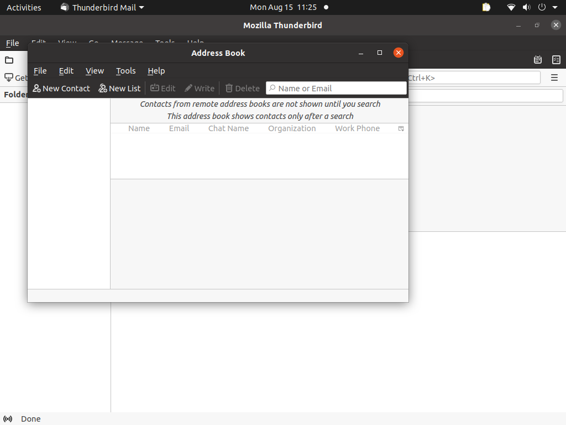Sort contacts by Email column
This screenshot has height=425, width=566.
coord(179,128)
